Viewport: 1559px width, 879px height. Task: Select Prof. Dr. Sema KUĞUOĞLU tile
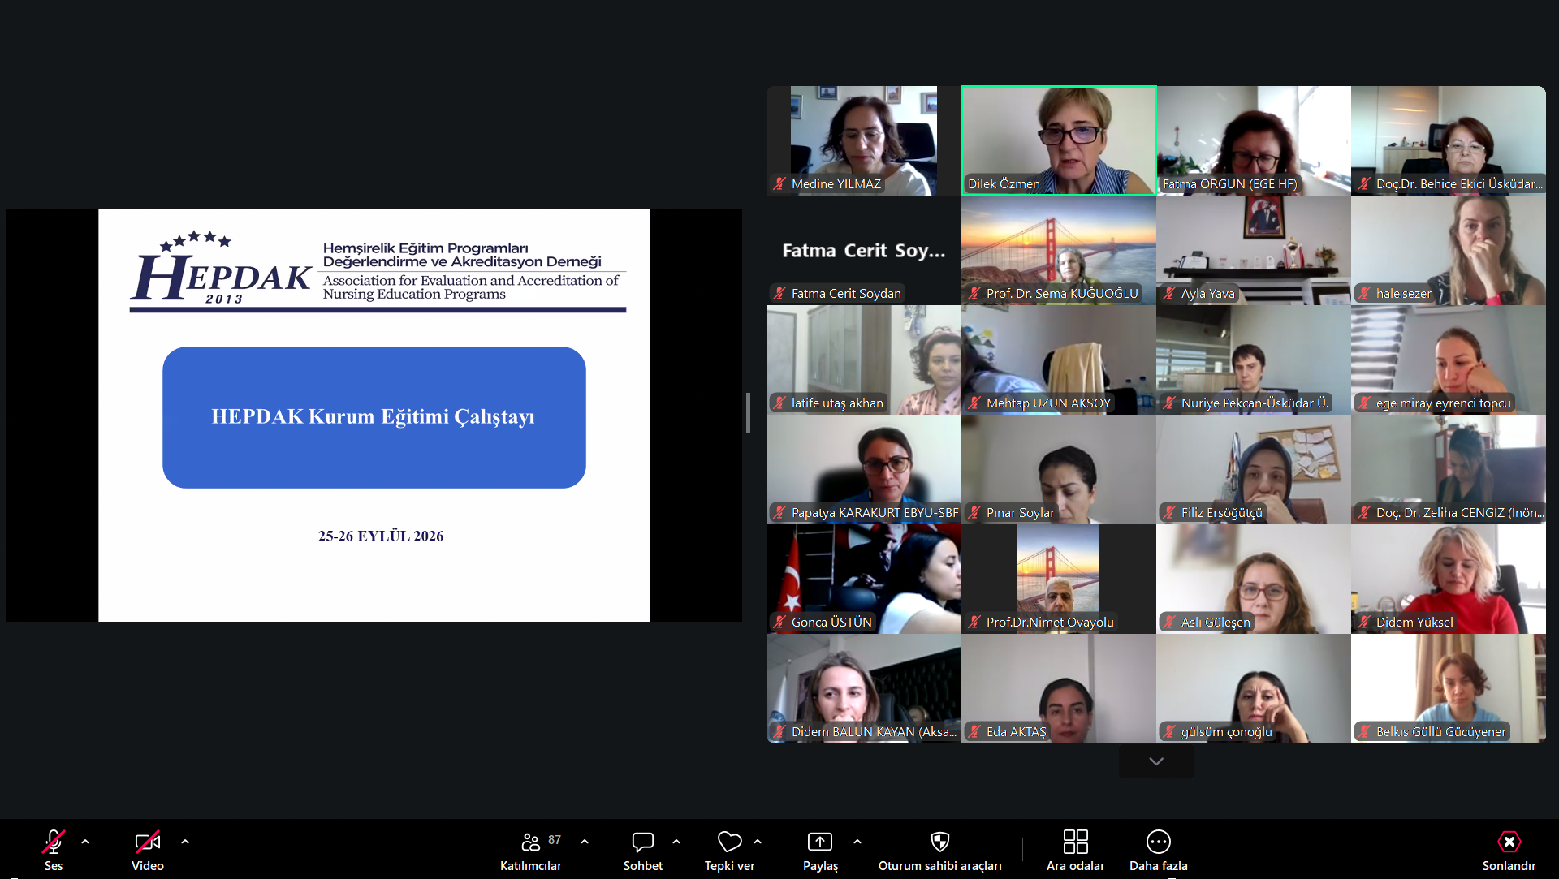click(1059, 250)
